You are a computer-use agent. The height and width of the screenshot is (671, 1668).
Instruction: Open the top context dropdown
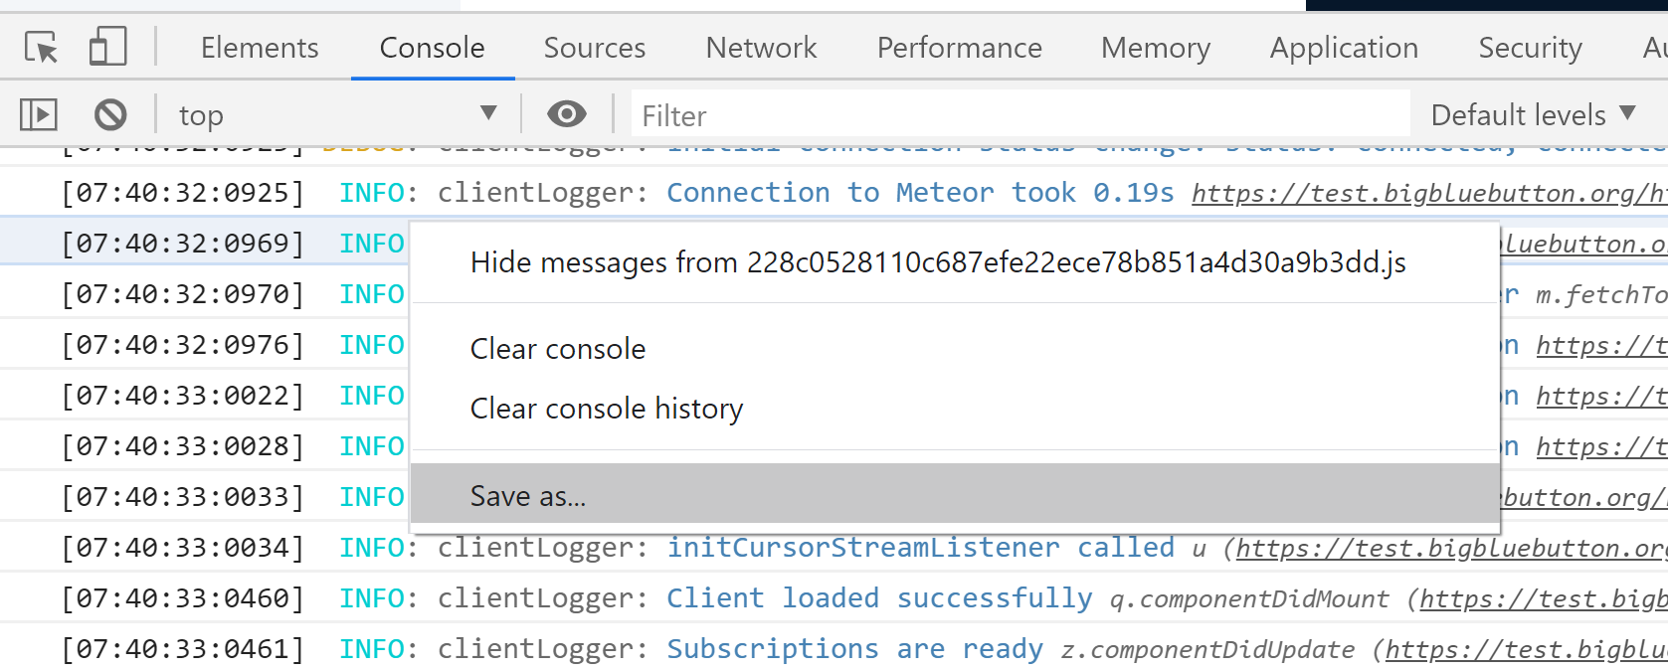[337, 115]
